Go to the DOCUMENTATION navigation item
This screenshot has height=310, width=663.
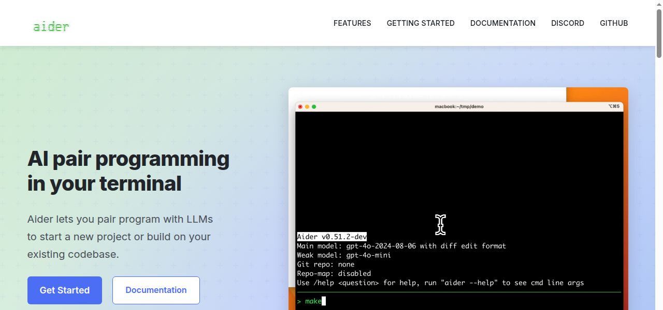503,23
